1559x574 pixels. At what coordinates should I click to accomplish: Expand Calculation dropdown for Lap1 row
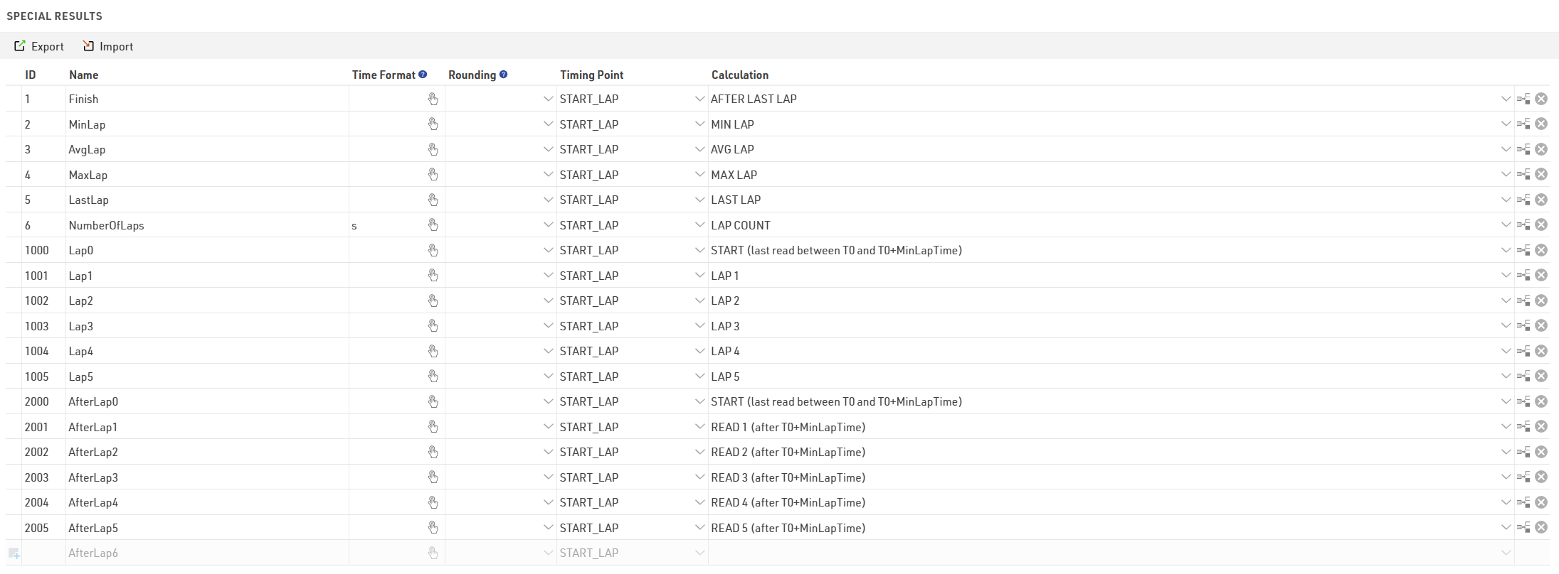[x=1506, y=276]
